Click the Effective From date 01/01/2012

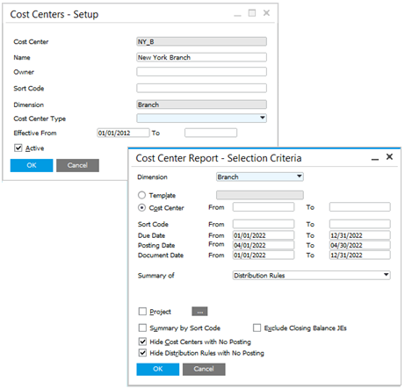pyautogui.click(x=123, y=133)
